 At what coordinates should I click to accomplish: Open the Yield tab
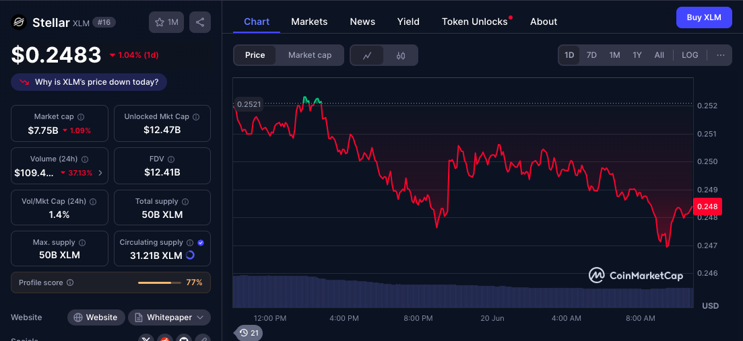coord(408,22)
